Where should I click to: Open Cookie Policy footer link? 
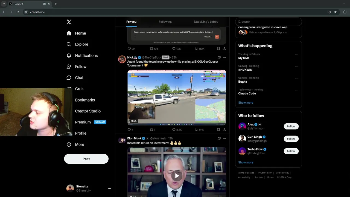click(282, 173)
